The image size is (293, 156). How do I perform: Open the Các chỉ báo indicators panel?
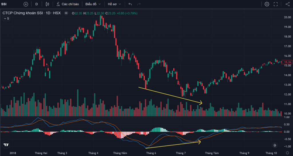tap(68, 4)
